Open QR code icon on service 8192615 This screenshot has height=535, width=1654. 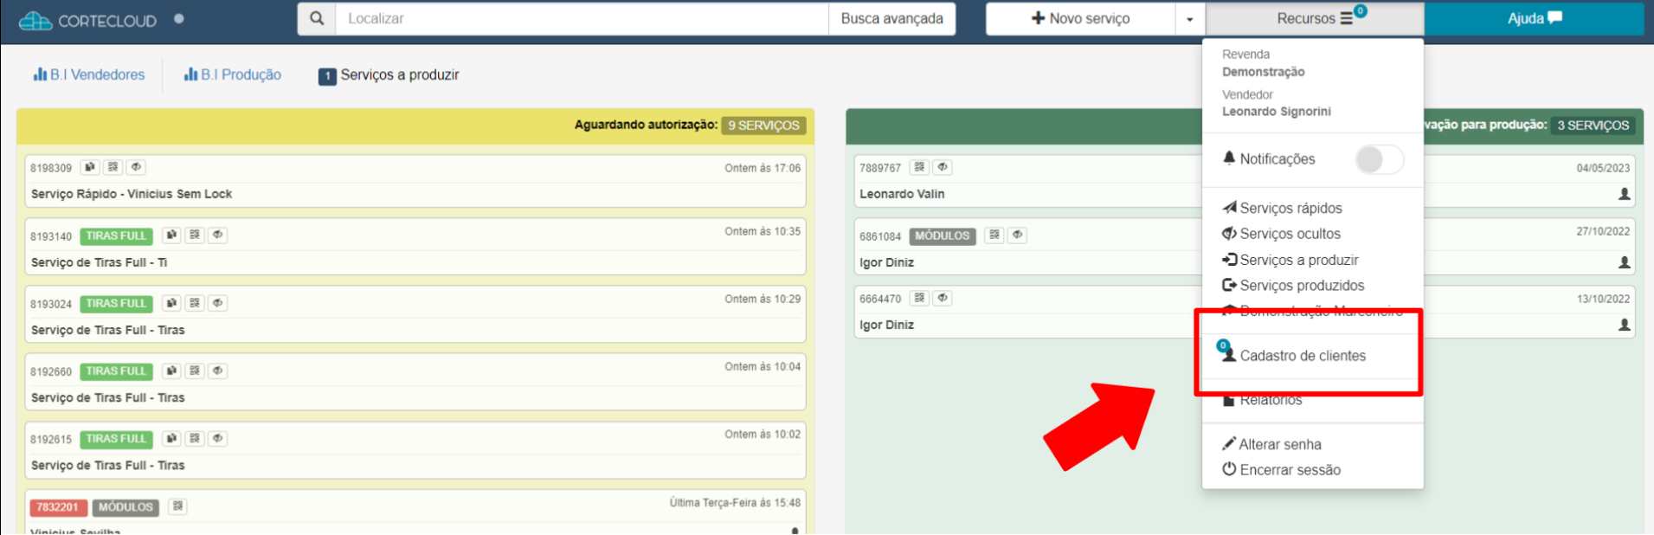pos(195,438)
